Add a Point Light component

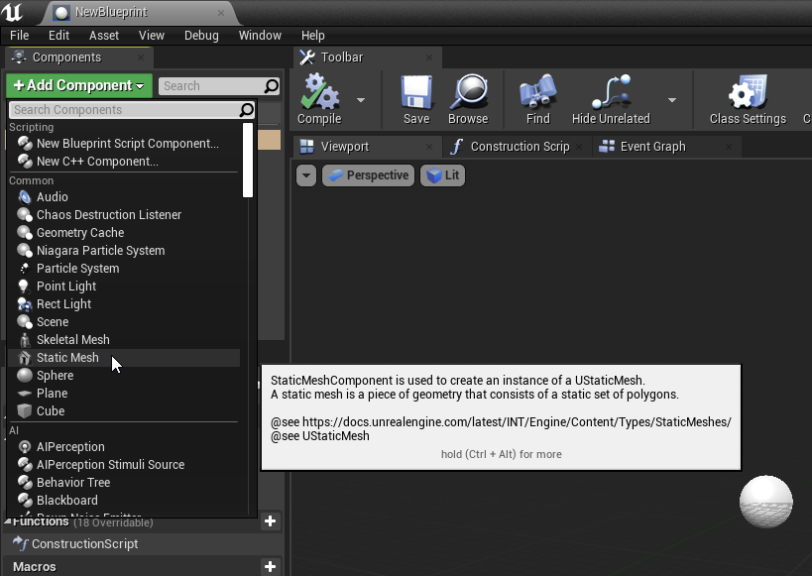pos(124,286)
